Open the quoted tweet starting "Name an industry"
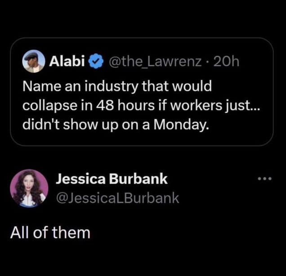The width and height of the screenshot is (286, 276). click(142, 91)
